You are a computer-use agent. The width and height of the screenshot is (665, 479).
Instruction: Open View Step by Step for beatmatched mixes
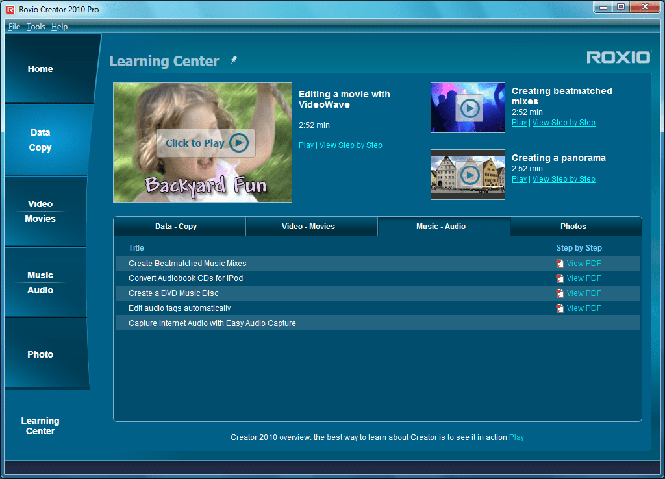(x=564, y=123)
